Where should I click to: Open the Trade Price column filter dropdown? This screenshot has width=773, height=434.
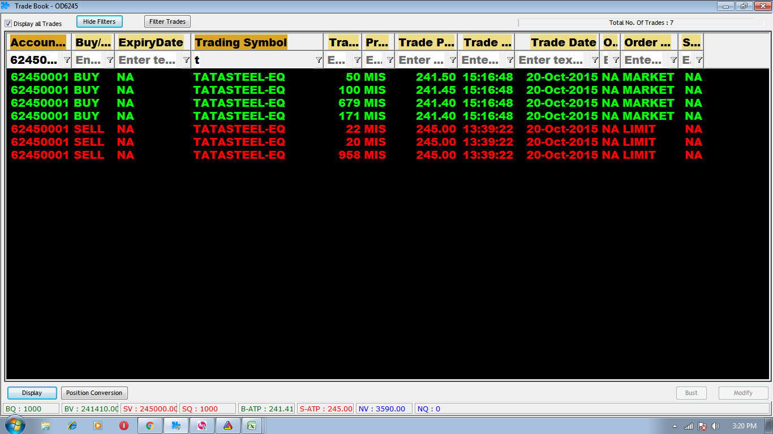tap(453, 60)
